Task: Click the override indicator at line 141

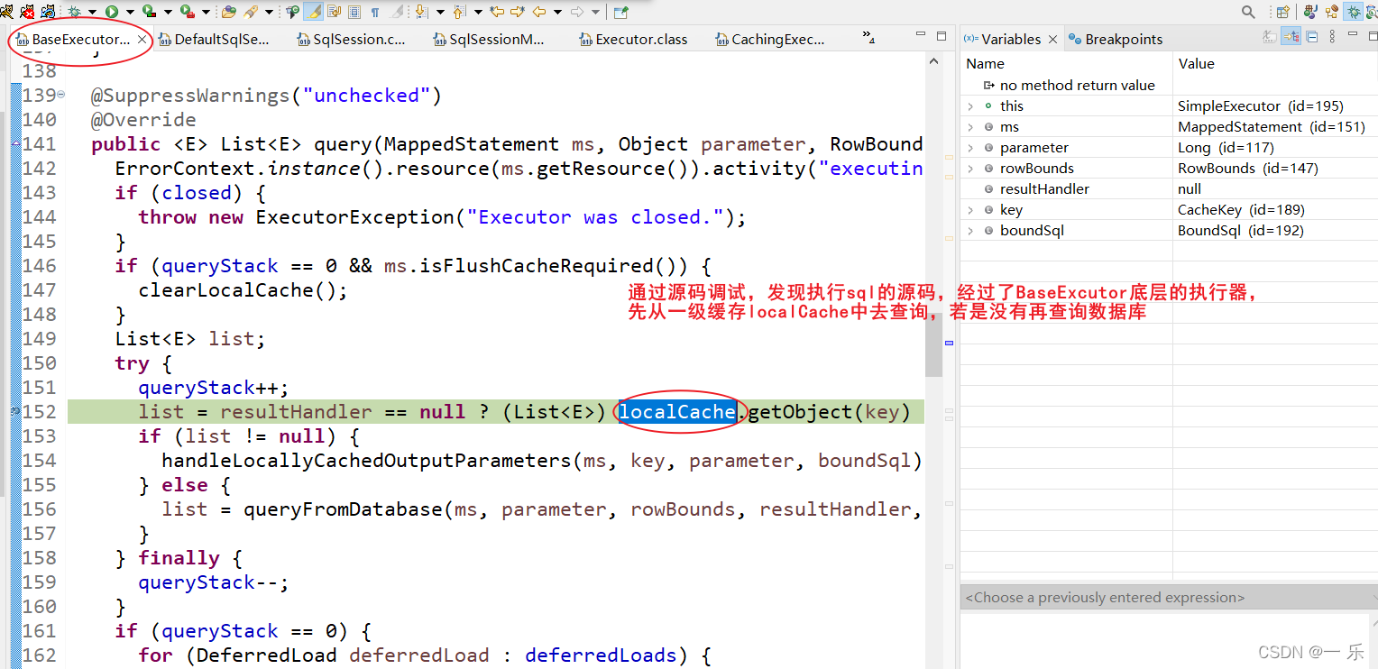Action: tap(15, 144)
